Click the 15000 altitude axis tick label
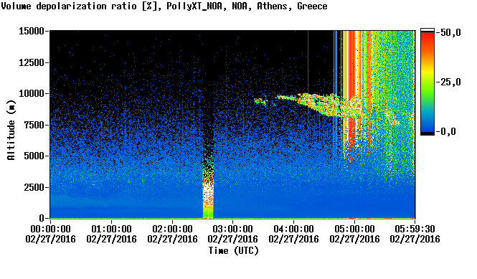The image size is (477, 279). point(32,31)
